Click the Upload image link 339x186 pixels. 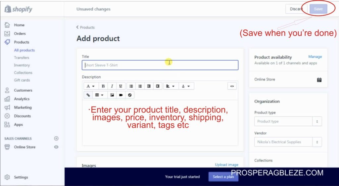(x=226, y=165)
